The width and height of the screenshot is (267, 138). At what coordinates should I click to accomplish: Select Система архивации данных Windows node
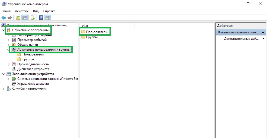(x=48, y=79)
